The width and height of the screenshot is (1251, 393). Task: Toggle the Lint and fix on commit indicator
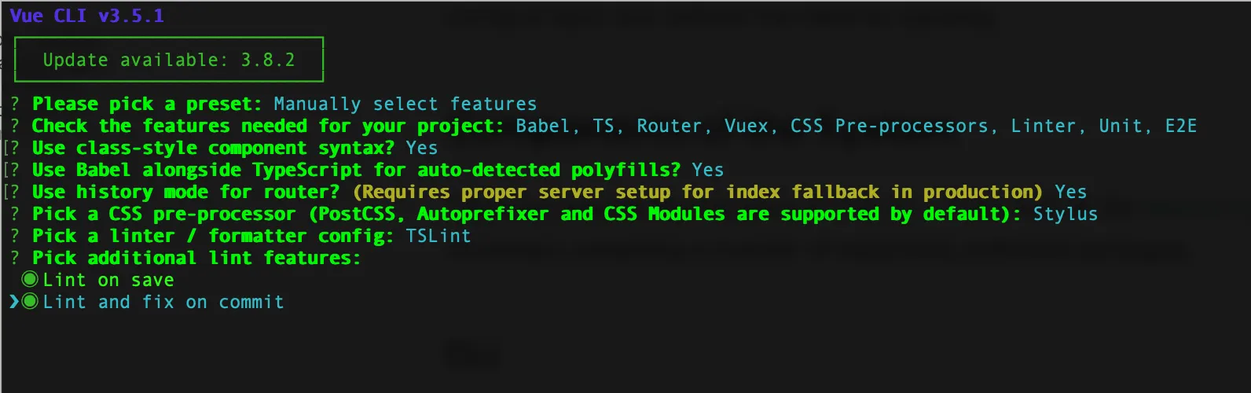(30, 301)
